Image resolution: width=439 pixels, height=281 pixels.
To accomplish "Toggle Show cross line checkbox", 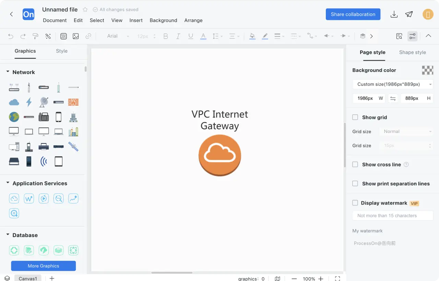I will pyautogui.click(x=355, y=164).
